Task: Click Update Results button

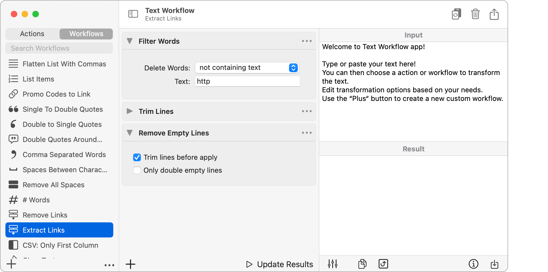Action: pos(280,264)
